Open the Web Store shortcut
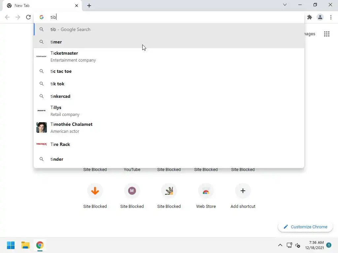 pyautogui.click(x=206, y=196)
